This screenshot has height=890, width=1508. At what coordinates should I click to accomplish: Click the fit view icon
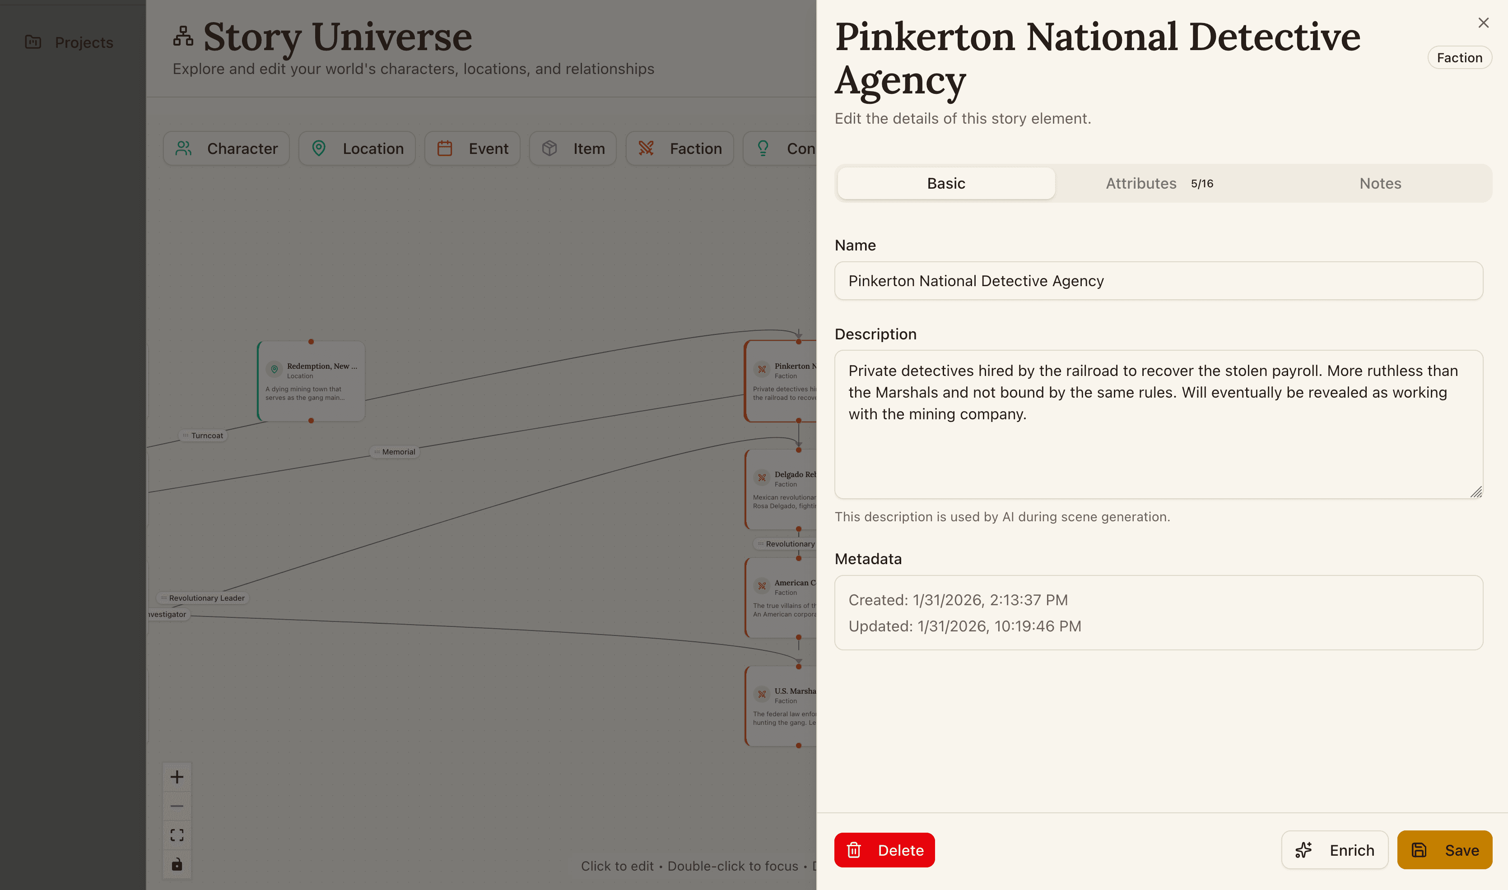coord(177,835)
